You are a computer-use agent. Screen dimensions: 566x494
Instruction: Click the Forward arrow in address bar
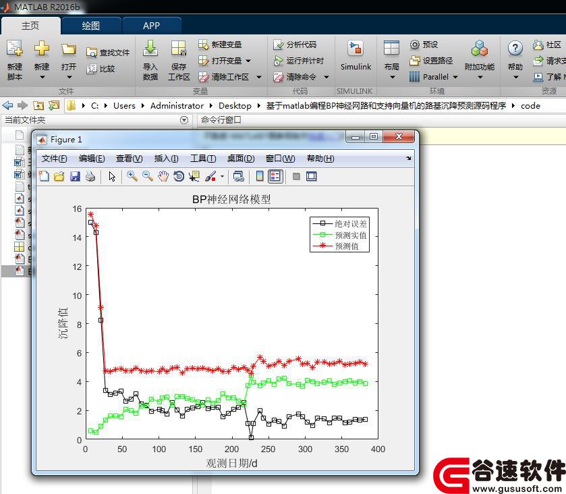pos(23,105)
